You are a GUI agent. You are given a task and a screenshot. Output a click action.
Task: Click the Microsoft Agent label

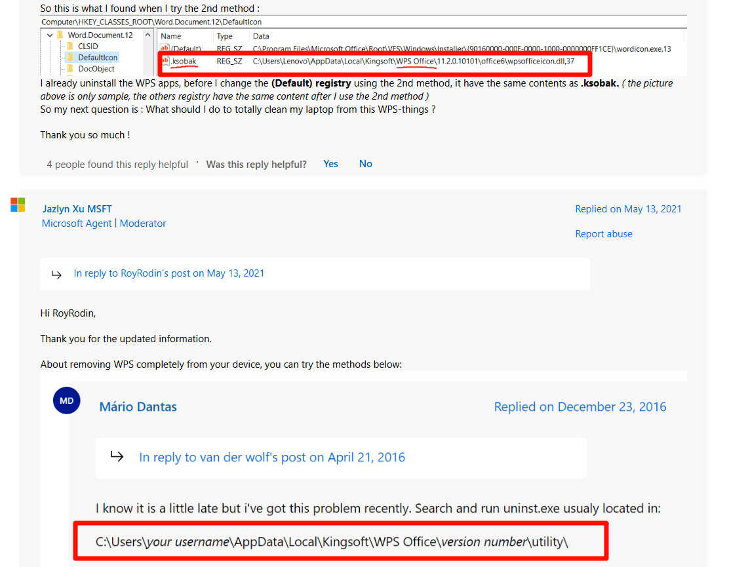point(77,224)
